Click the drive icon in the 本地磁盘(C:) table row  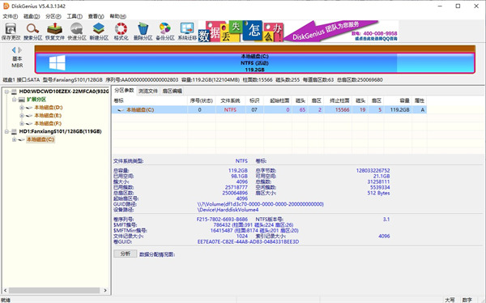point(122,110)
